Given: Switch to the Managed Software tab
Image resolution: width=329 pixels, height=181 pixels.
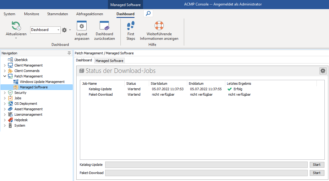Looking at the screenshot, I should click(109, 60).
